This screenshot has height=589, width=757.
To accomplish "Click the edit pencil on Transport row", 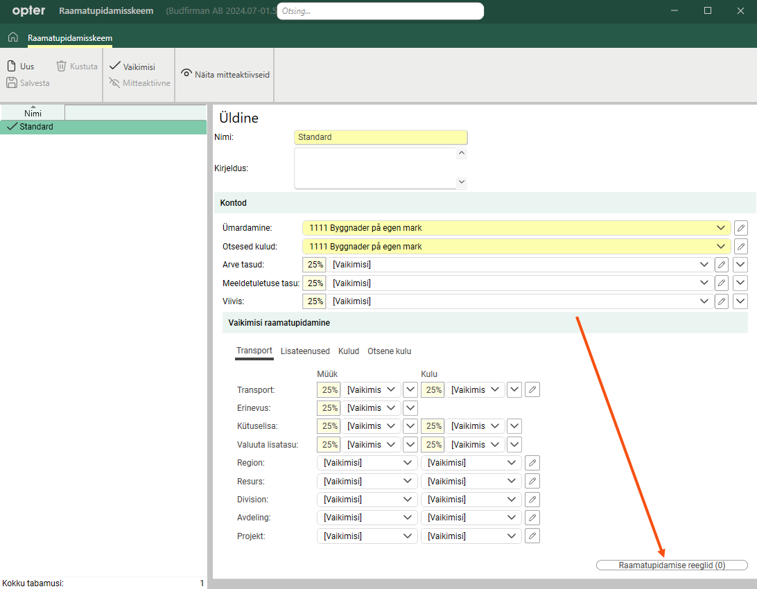I will 532,389.
